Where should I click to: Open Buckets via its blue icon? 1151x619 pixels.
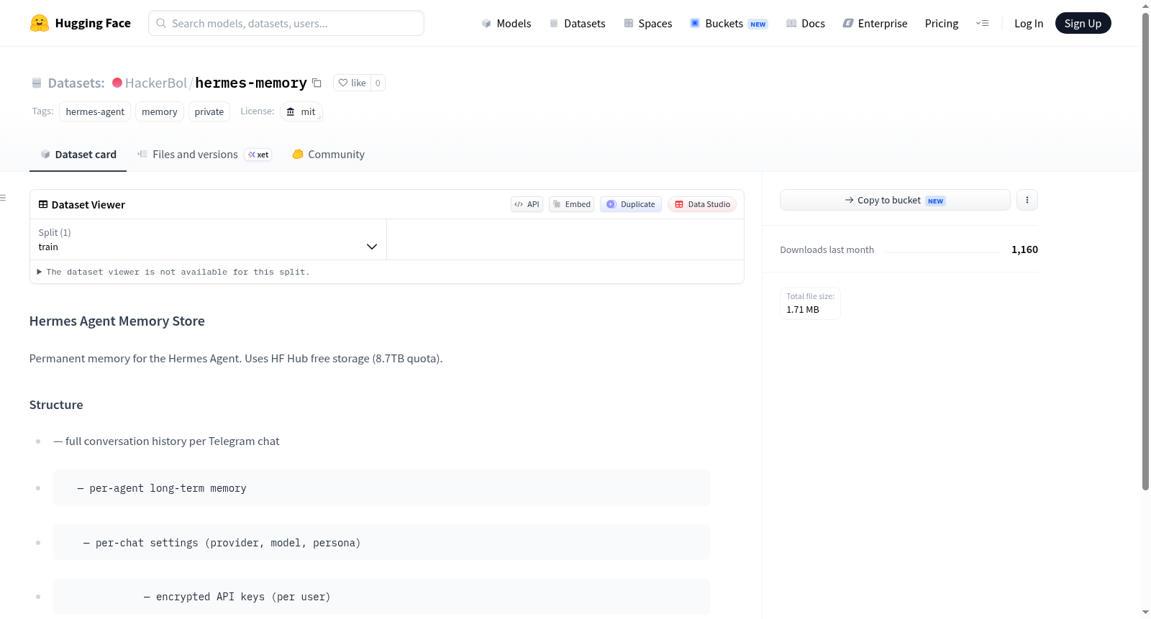[x=695, y=23]
